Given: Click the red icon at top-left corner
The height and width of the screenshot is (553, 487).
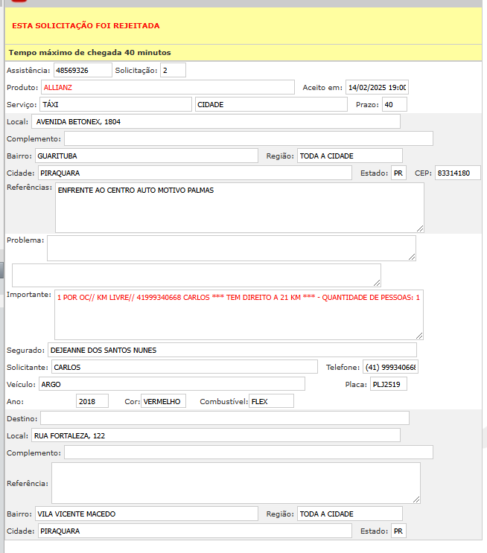Looking at the screenshot, I should [x=19, y=2].
